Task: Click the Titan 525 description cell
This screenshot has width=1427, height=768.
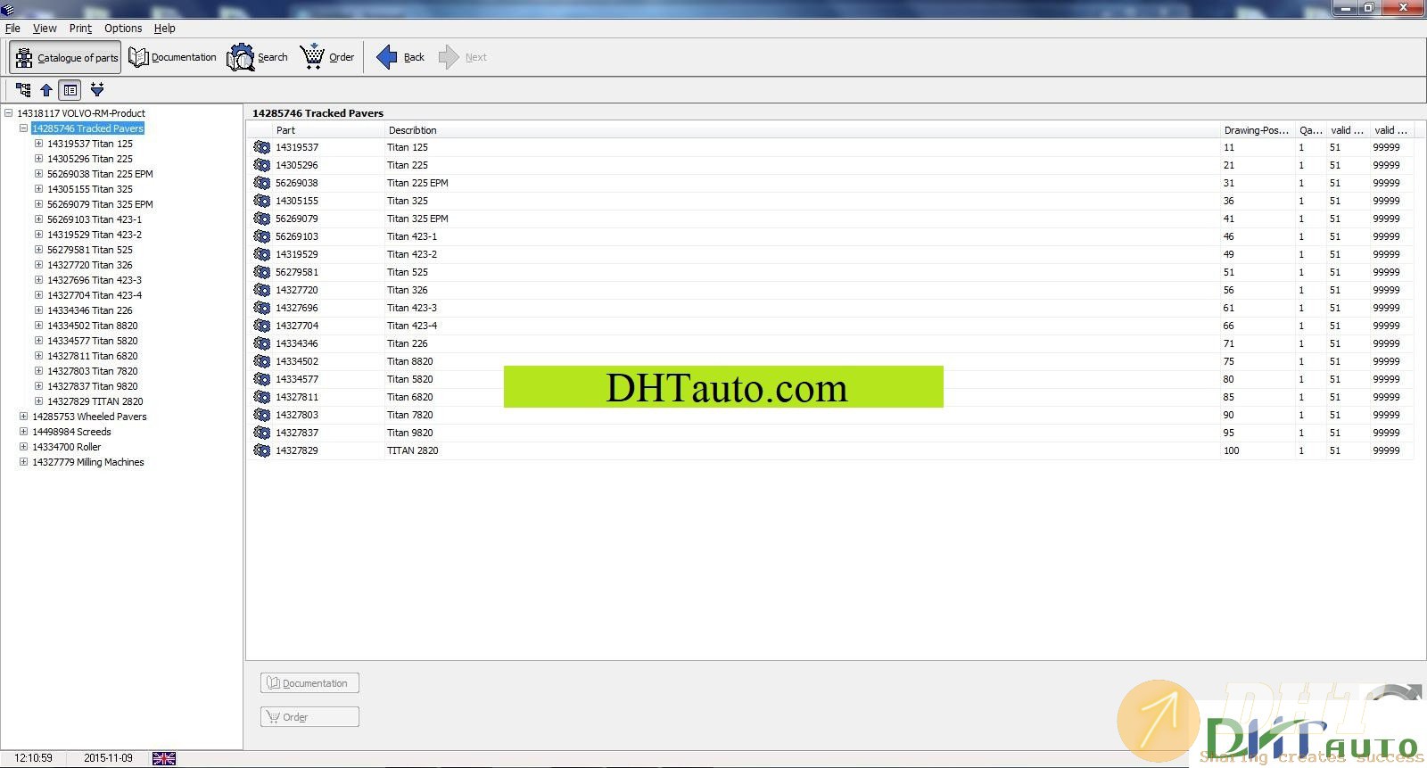Action: coord(408,272)
